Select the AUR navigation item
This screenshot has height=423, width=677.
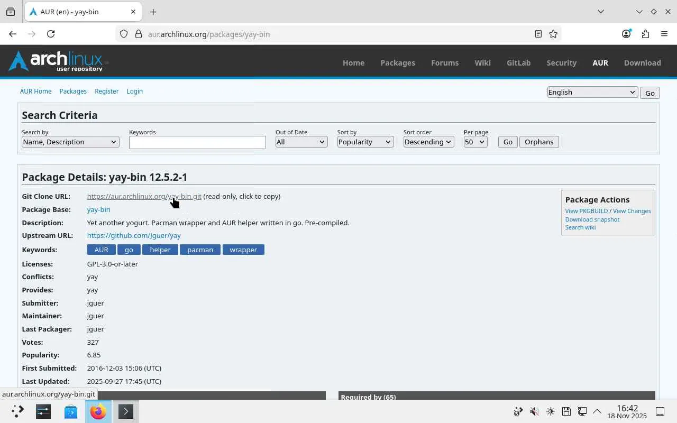[600, 62]
